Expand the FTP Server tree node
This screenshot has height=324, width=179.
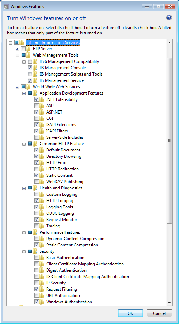click(x=17, y=49)
